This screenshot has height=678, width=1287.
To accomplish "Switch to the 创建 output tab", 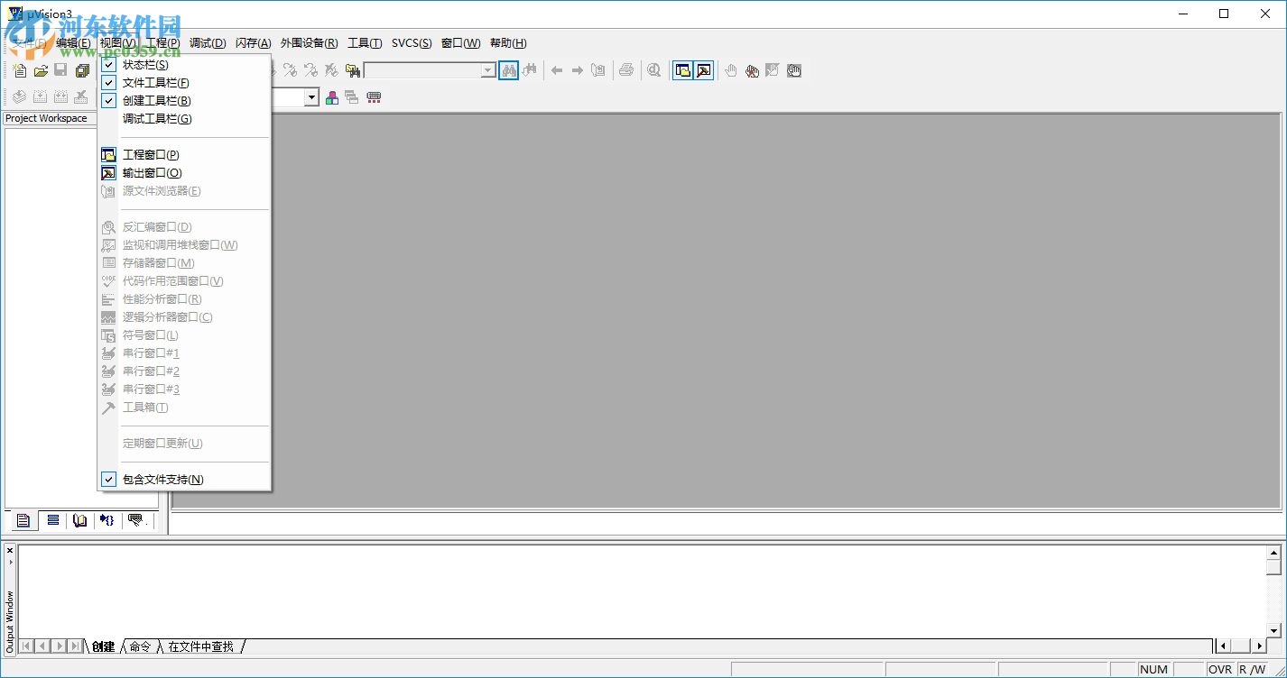I will (x=104, y=646).
